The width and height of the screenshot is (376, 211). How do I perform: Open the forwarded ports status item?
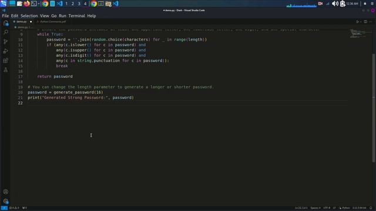(x=25, y=208)
